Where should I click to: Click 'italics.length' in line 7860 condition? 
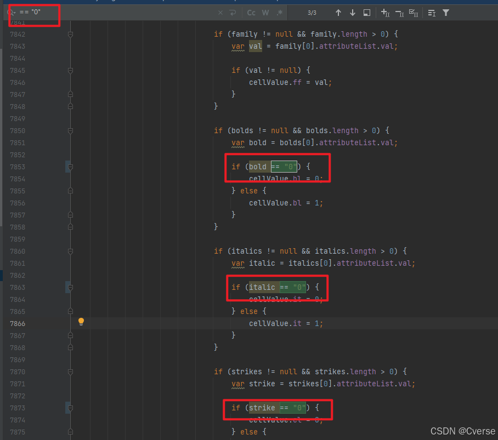click(345, 252)
